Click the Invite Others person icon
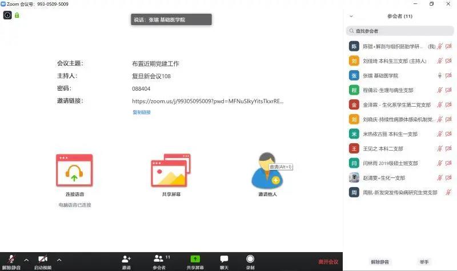 tap(267, 171)
